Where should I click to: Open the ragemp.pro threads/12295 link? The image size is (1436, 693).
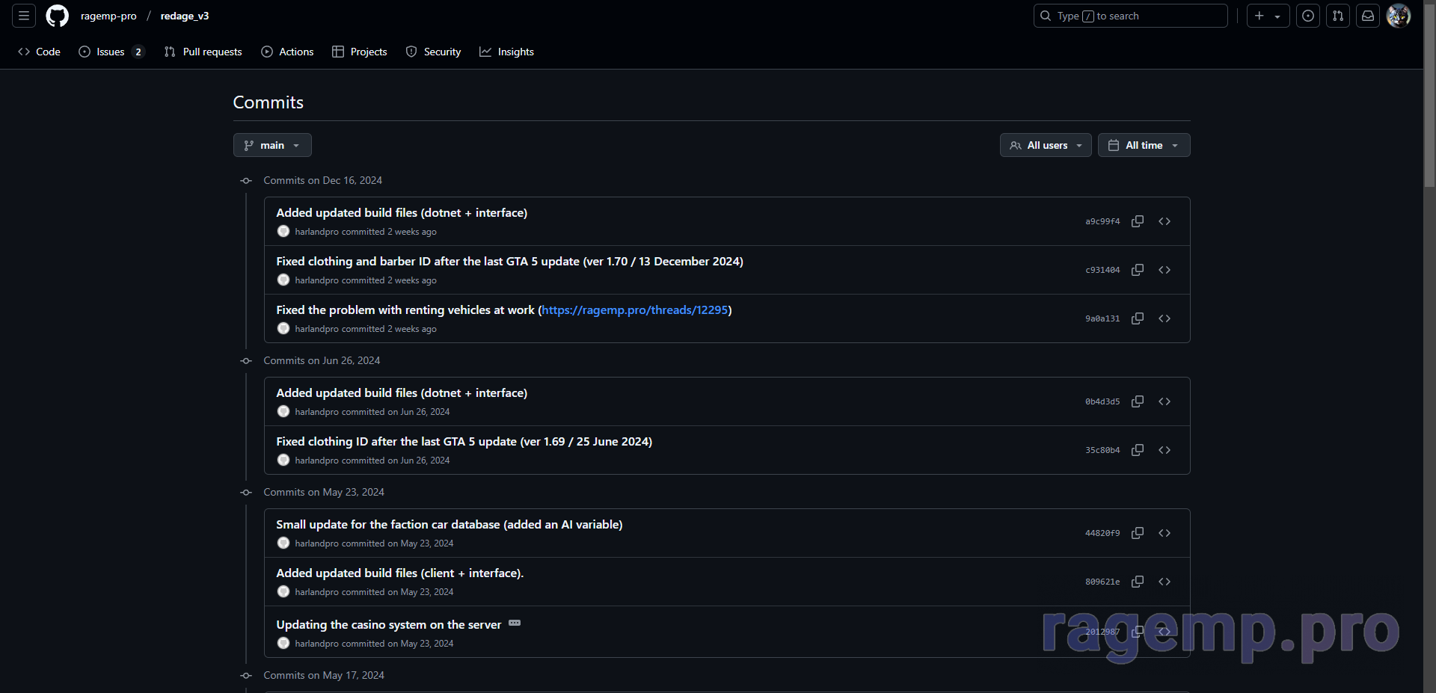pos(634,310)
